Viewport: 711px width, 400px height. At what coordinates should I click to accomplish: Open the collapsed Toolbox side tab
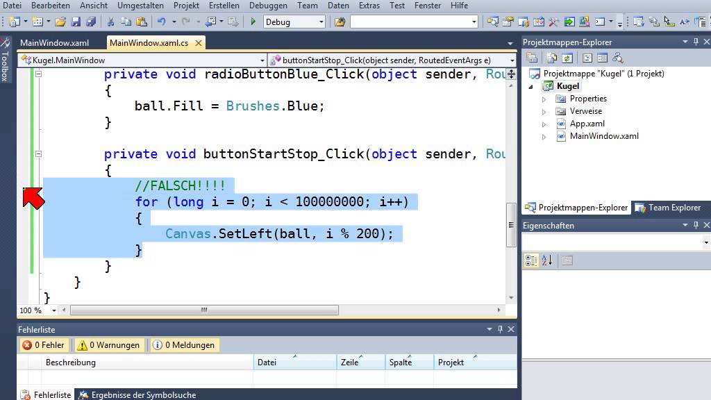pyautogui.click(x=6, y=60)
